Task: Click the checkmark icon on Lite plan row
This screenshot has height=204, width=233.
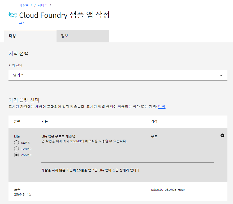Action: click(222, 135)
